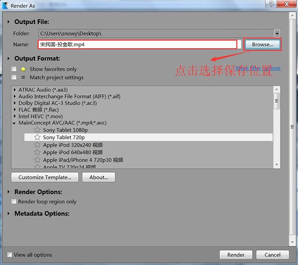Click the About... button
The width and height of the screenshot is (298, 265).
(98, 177)
